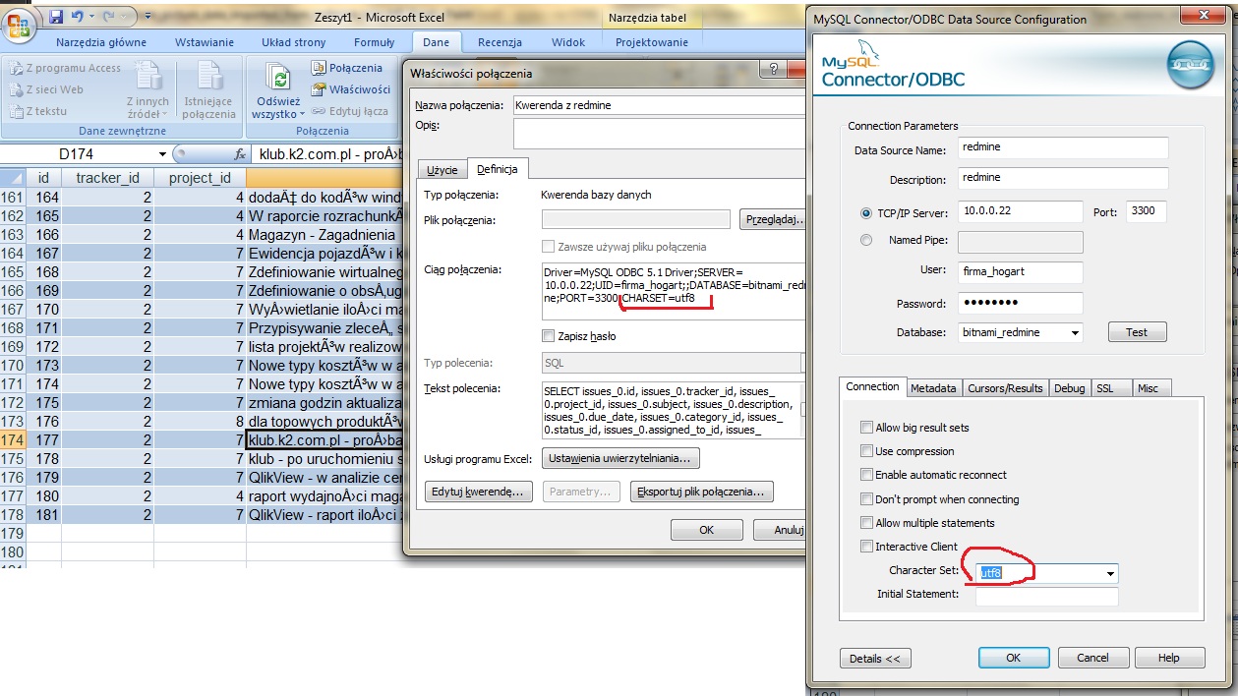Click the Odśwież wszystko refresh icon

pos(279,78)
